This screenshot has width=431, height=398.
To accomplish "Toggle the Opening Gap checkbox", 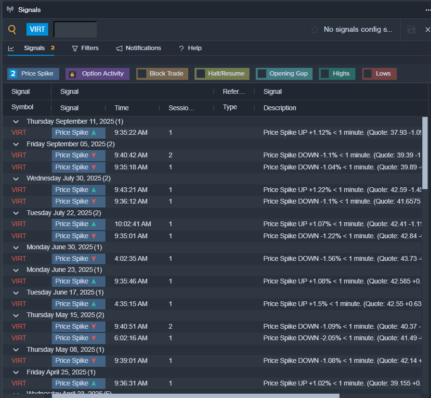I will click(x=262, y=74).
